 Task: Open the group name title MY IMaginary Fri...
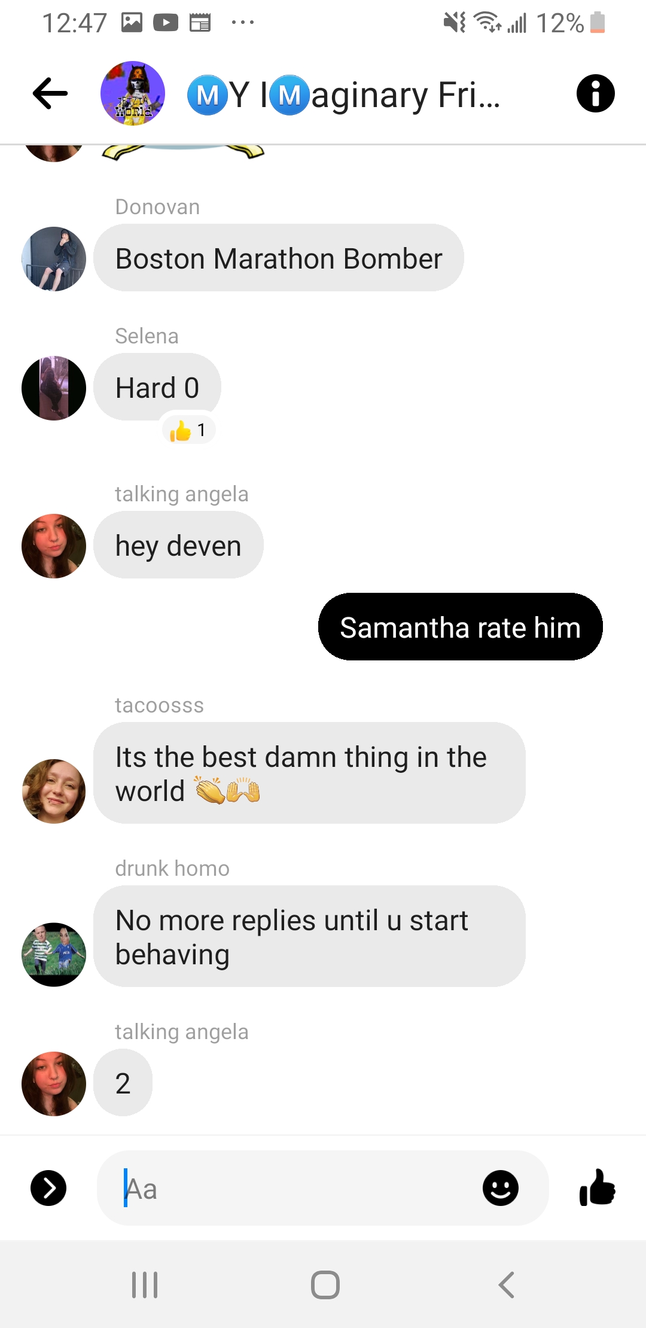(x=344, y=95)
